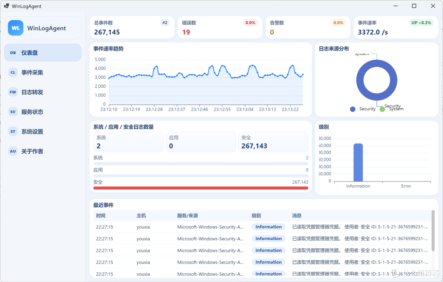Click the FW icon beside 日志转发
Image resolution: width=443 pixels, height=282 pixels.
pyautogui.click(x=13, y=92)
